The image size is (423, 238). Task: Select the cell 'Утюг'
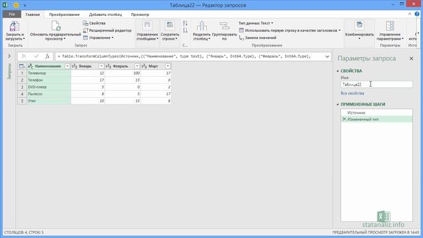point(49,101)
